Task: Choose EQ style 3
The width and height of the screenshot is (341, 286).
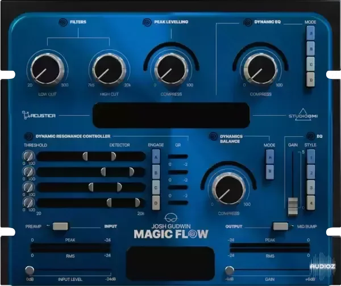Action: 311,187
